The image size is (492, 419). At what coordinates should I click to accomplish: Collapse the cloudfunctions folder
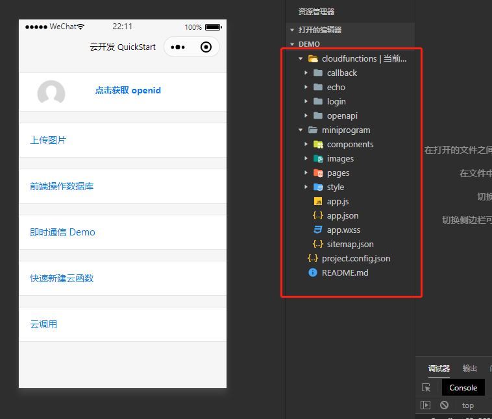pos(301,59)
